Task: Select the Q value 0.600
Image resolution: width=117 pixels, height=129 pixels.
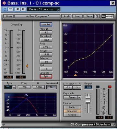Action: [39, 87]
